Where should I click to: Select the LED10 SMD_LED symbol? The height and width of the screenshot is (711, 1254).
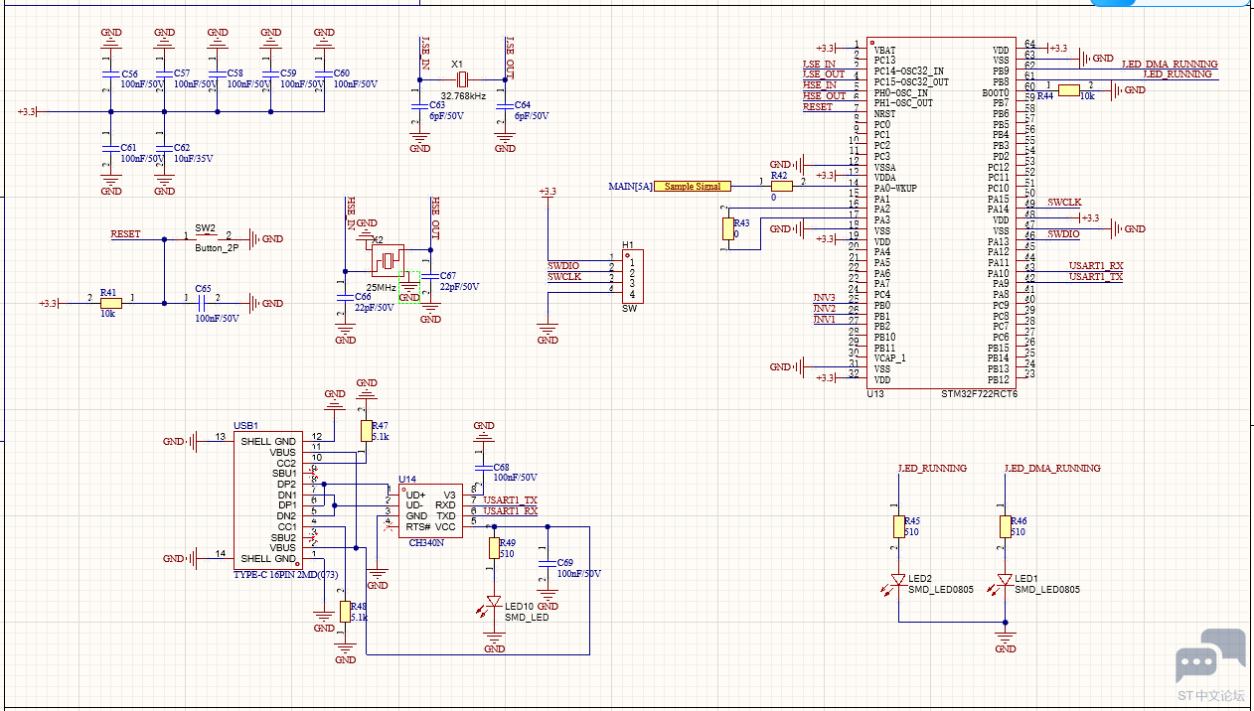coord(494,603)
